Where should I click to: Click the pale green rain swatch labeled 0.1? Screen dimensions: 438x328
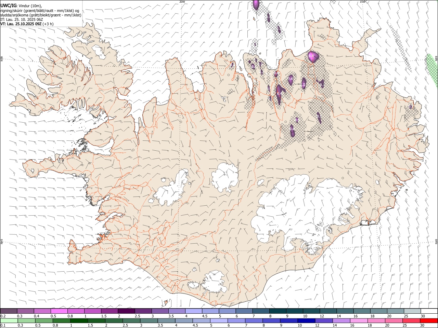pyautogui.click(x=9, y=320)
